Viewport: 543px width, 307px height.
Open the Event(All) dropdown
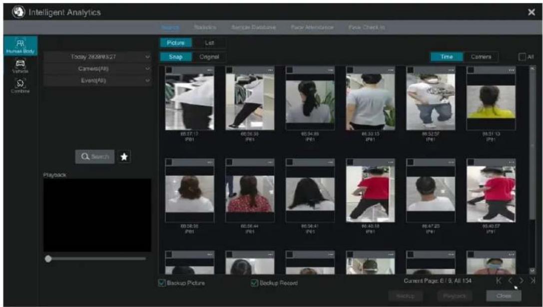97,80
